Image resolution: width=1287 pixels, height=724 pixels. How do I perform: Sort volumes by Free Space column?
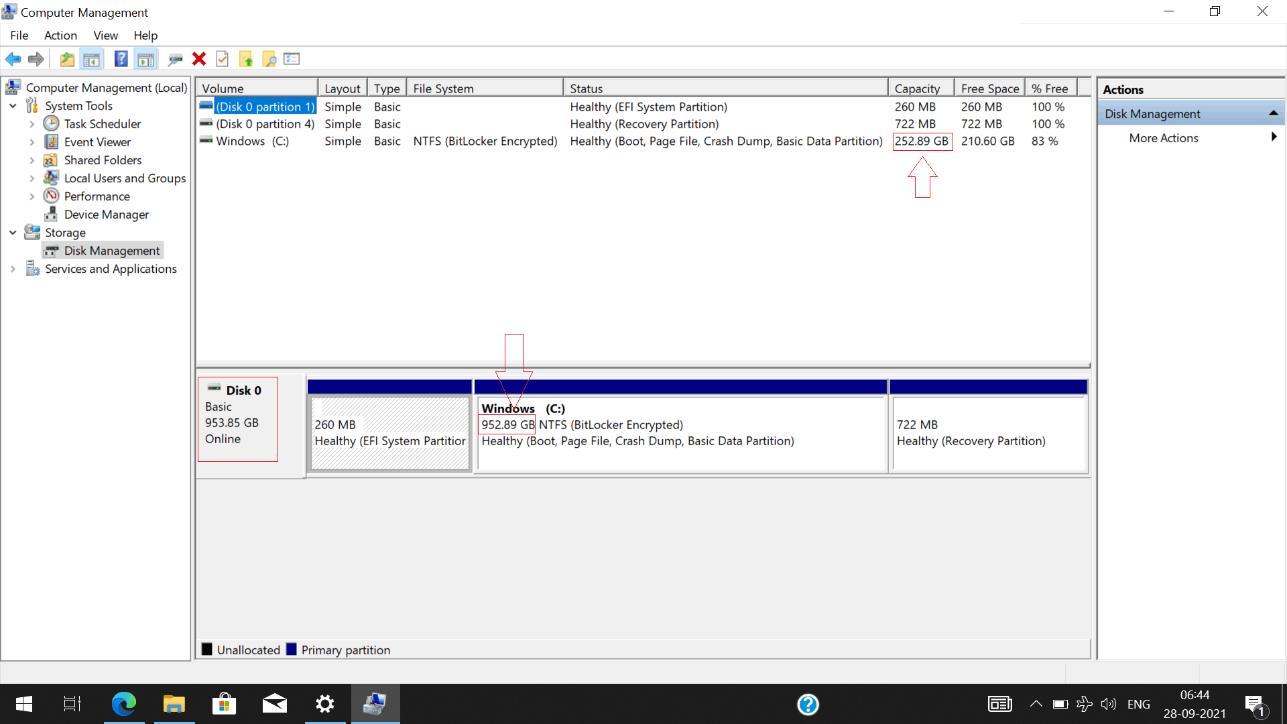(989, 88)
